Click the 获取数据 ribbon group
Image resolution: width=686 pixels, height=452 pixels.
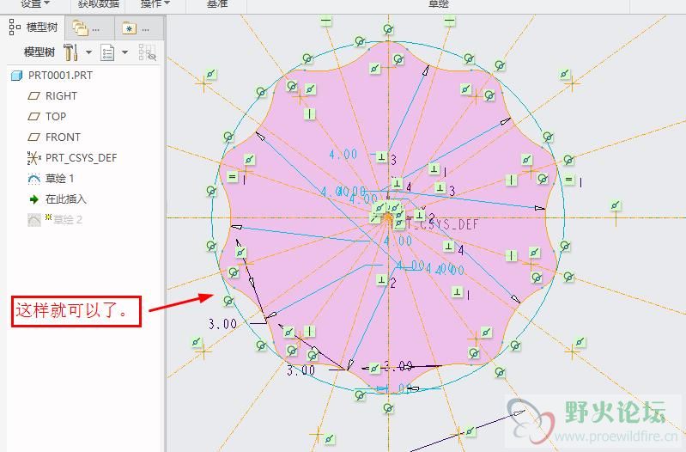point(99,3)
